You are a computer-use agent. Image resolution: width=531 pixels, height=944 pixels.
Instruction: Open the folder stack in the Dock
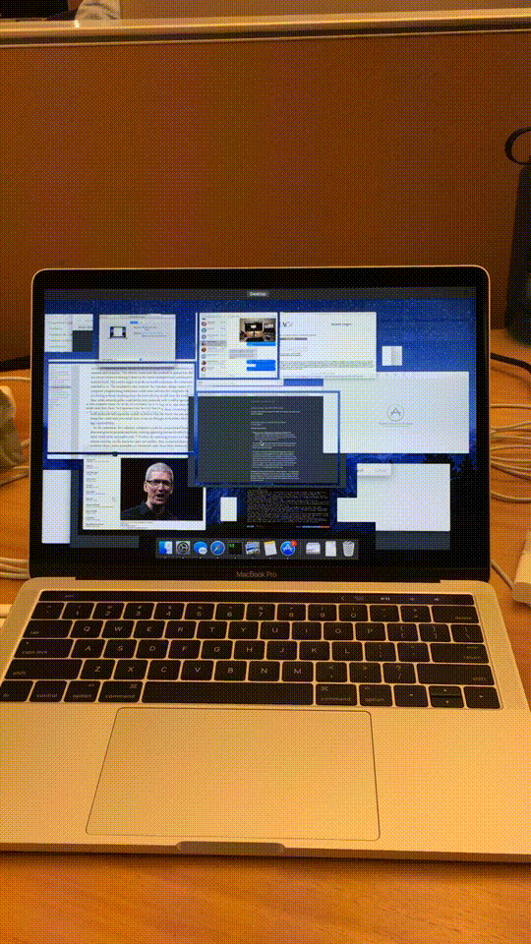[313, 548]
